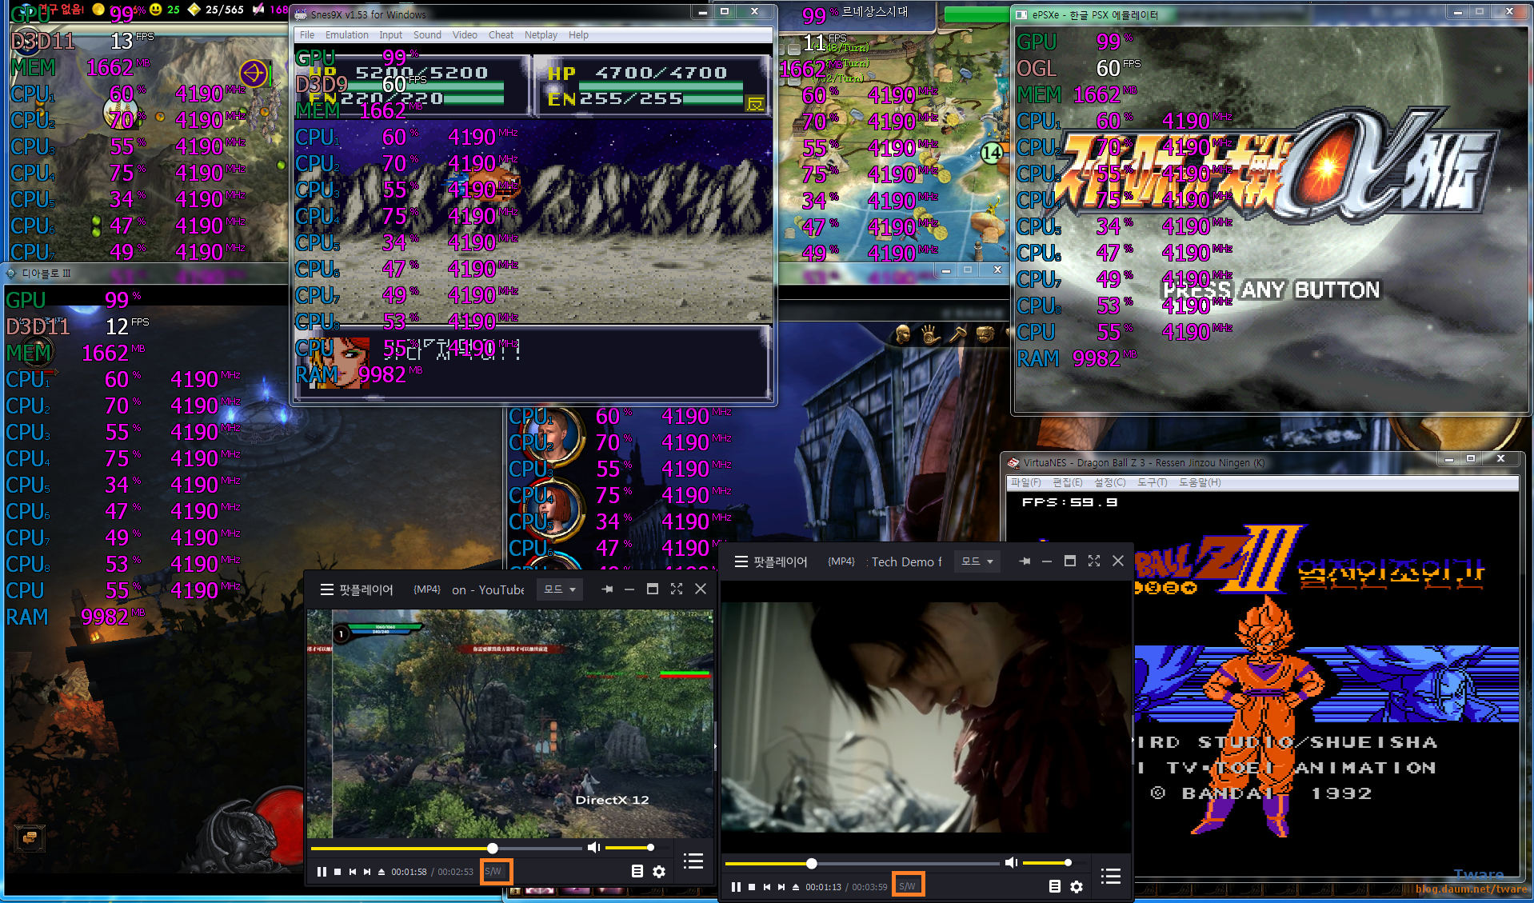Open the Help menu in Snes9X
The image size is (1534, 903).
tap(578, 35)
